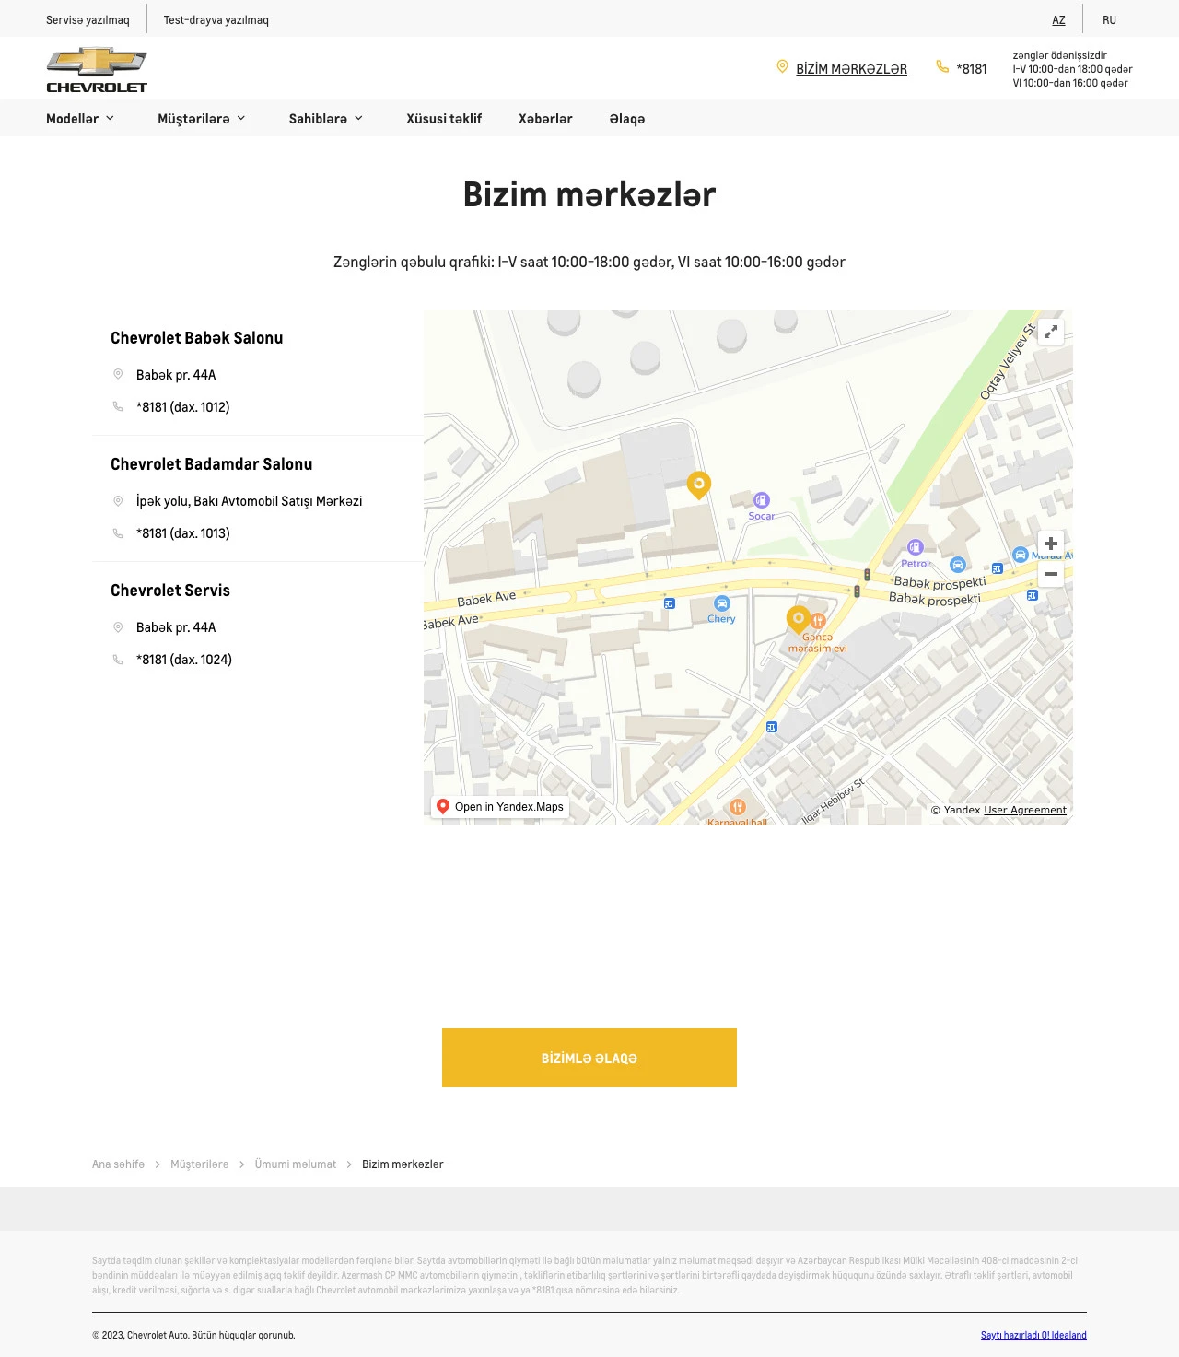1179x1357 pixels.
Task: Expand the Müştərilərə dropdown menu
Action: tap(202, 119)
